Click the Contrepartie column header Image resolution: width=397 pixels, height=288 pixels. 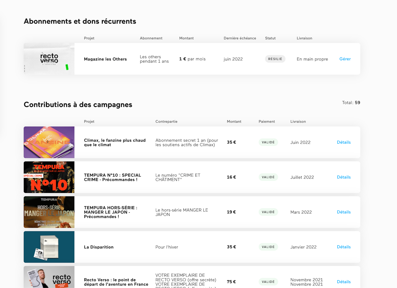pyautogui.click(x=166, y=121)
